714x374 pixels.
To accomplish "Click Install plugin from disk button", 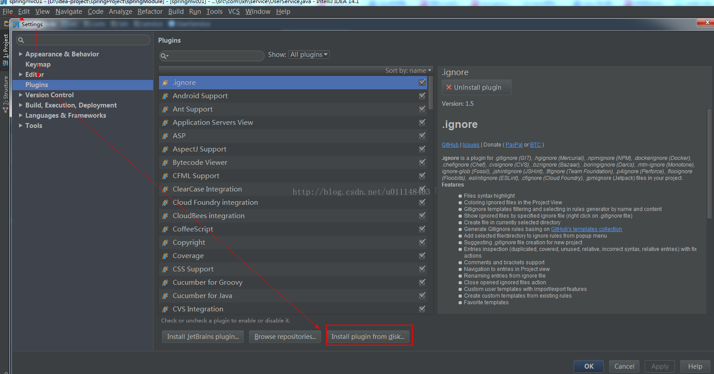I will click(x=368, y=337).
